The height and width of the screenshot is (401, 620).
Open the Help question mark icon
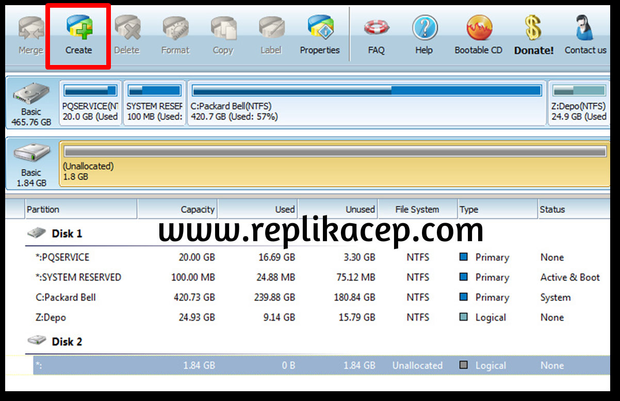[x=424, y=34]
